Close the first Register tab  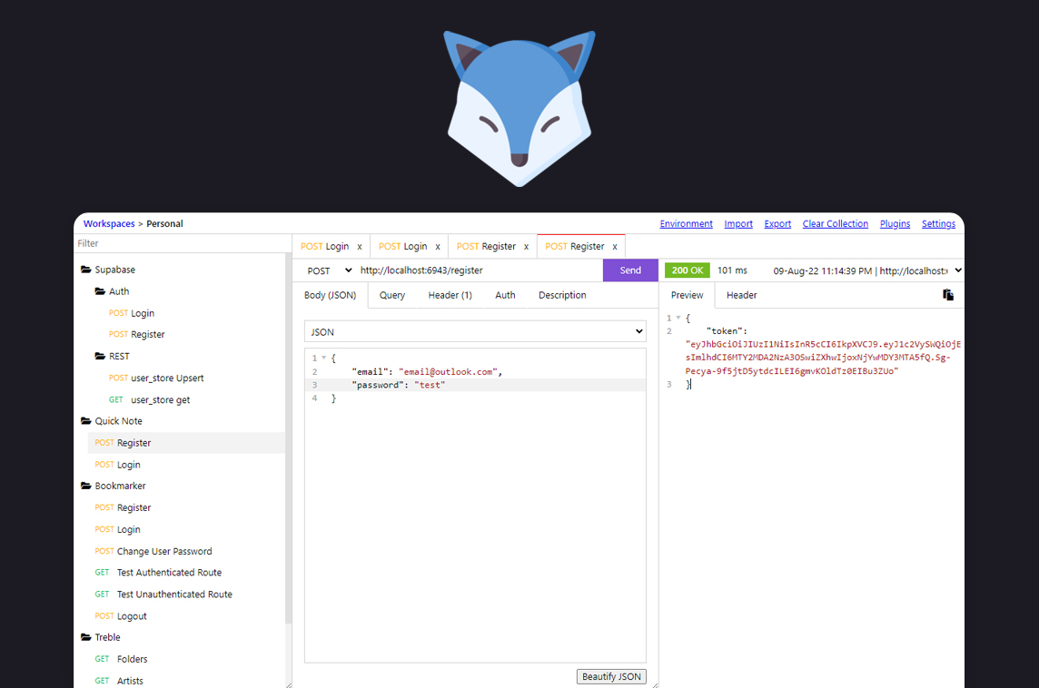pos(526,247)
